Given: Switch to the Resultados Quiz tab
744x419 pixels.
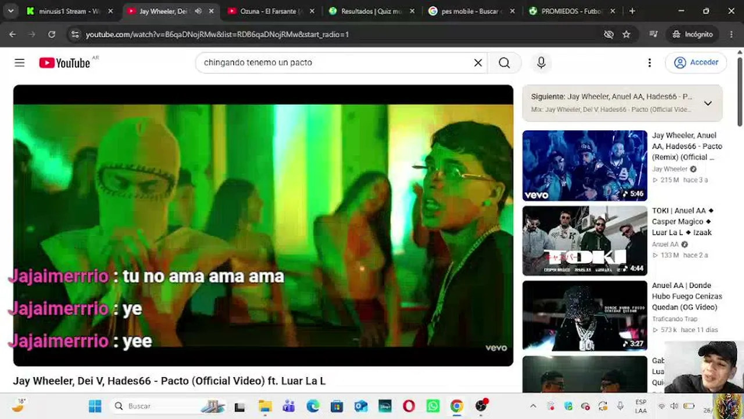Looking at the screenshot, I should point(372,11).
